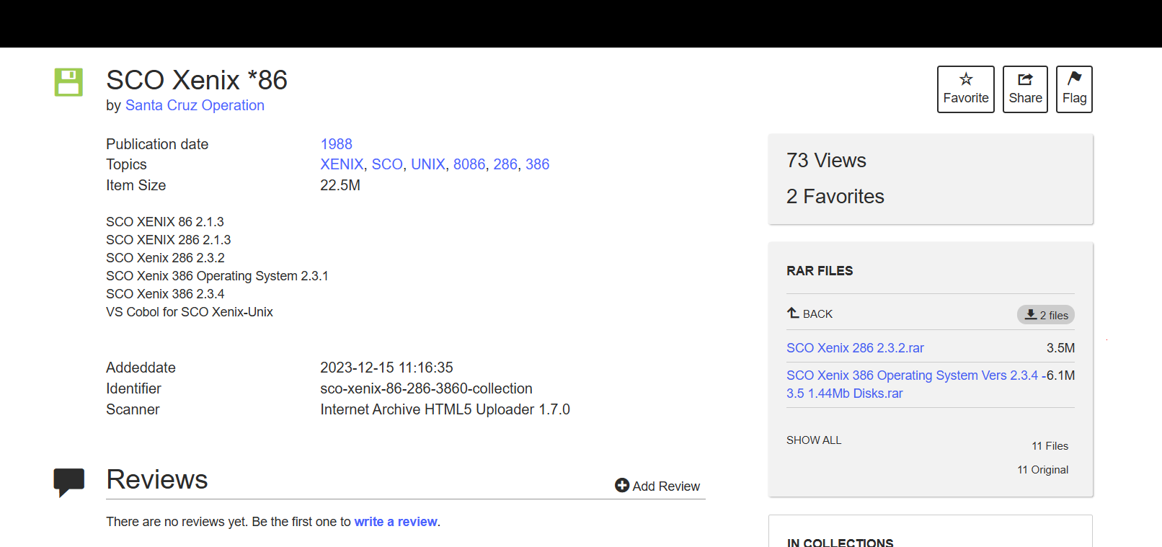
Task: Select the 'VS Cobol for SCO Xenix-Unix' line
Action: [x=190, y=312]
